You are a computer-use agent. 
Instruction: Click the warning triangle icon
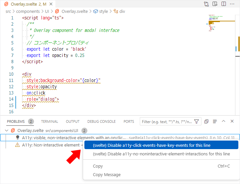[x=17, y=145]
